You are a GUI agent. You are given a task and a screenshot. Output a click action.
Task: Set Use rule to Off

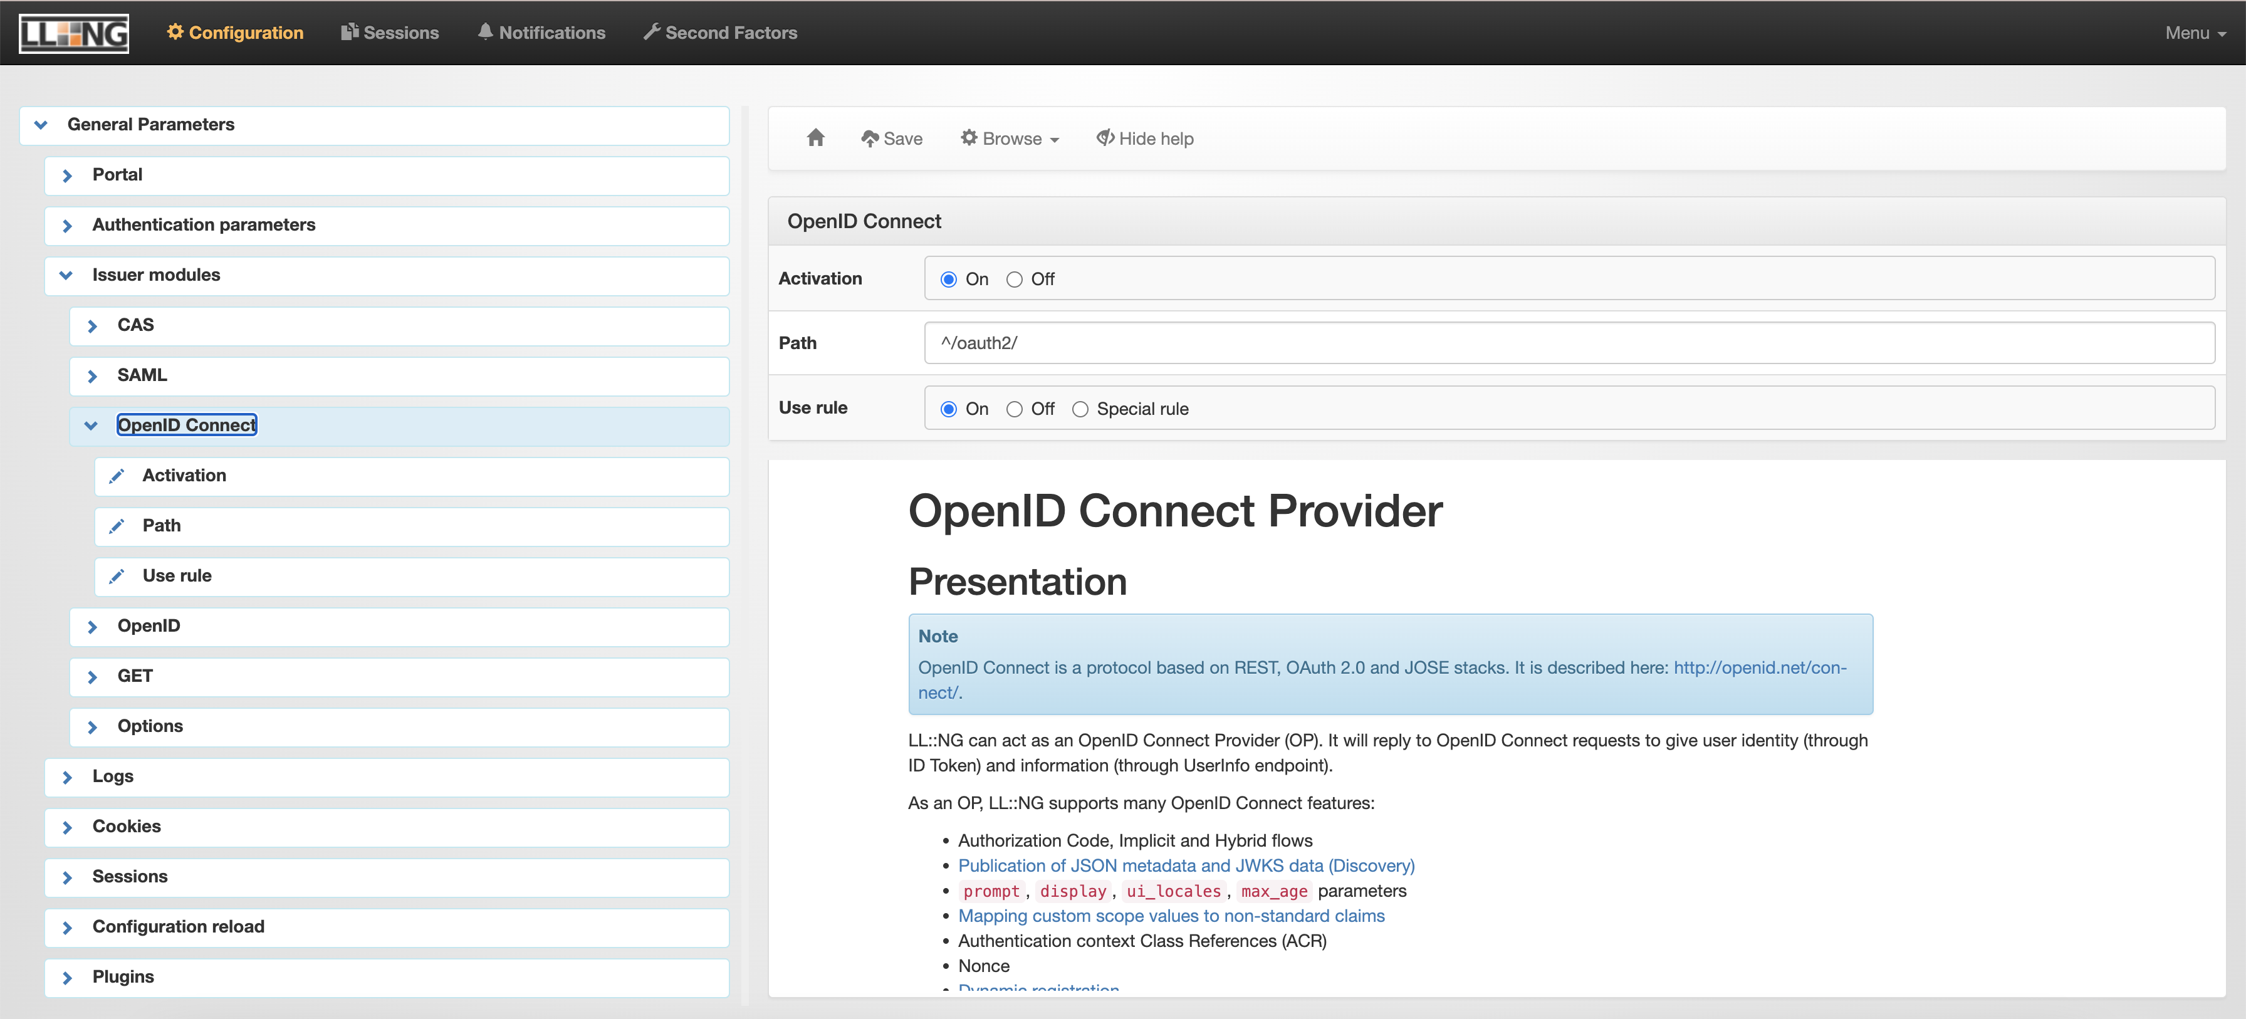[x=1014, y=410]
